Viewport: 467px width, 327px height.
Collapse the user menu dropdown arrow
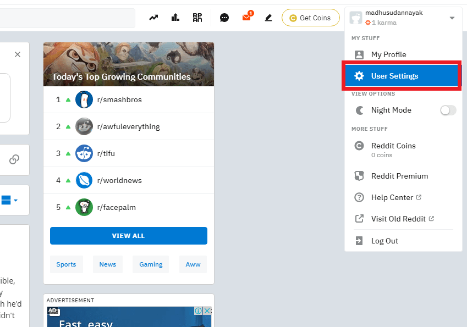(x=452, y=18)
